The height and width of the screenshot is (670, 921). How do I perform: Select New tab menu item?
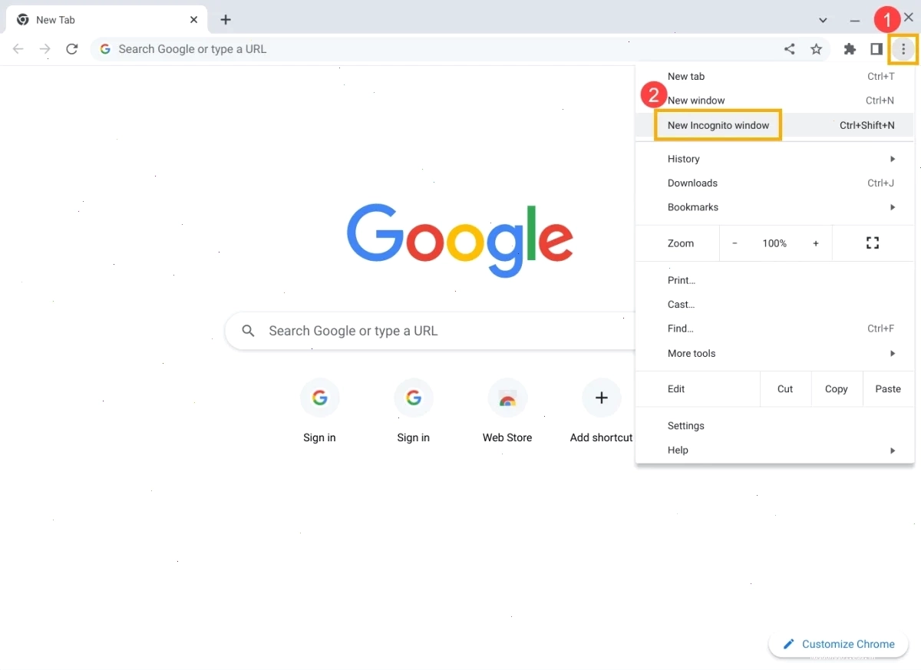(x=775, y=76)
